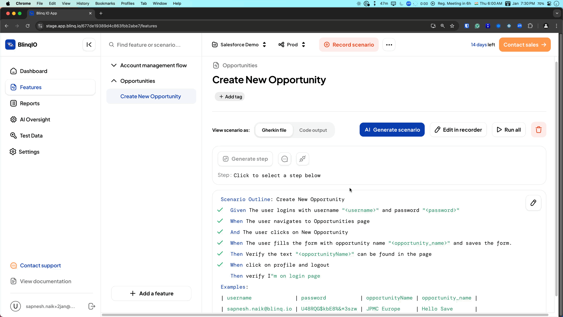
Task: Click the AI Generate scenario button
Action: pos(392,130)
